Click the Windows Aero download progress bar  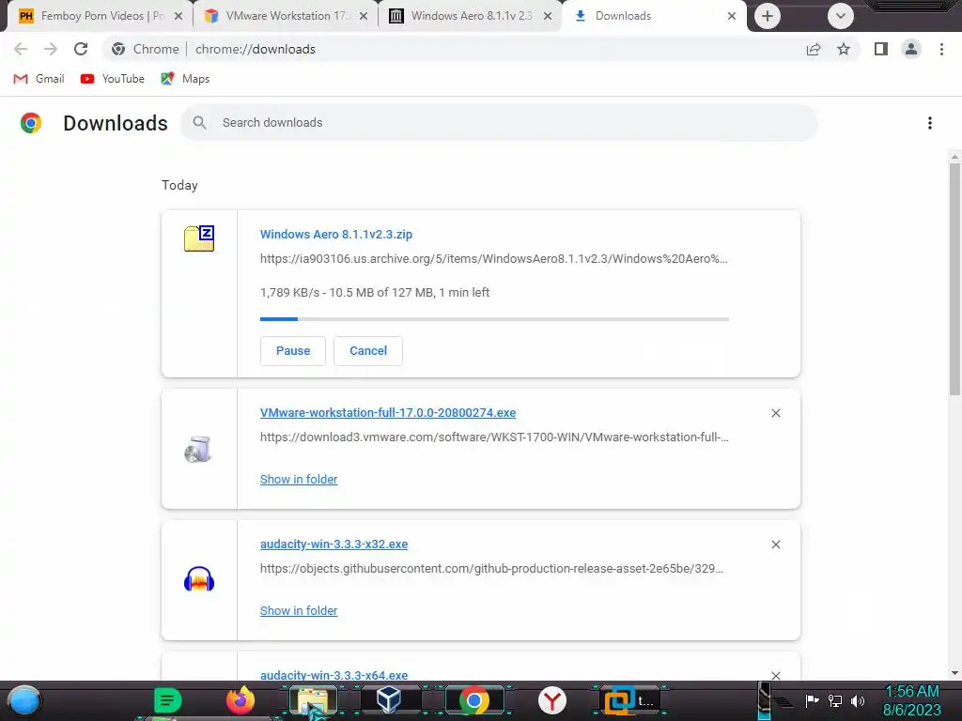[494, 319]
